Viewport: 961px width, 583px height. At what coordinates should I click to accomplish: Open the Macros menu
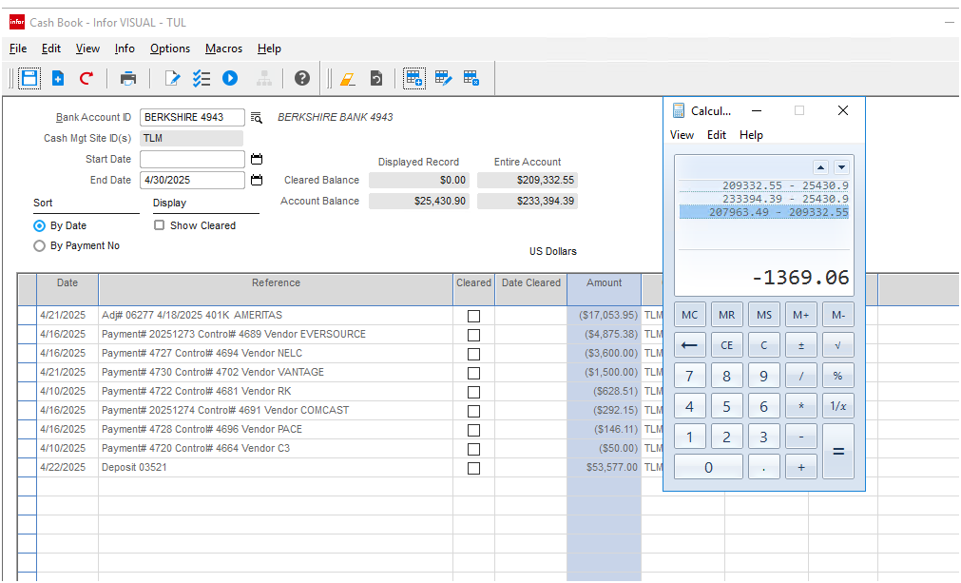223,49
